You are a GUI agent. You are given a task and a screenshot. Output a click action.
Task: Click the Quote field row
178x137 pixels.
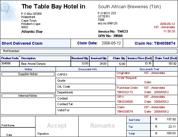pyautogui.click(x=86, y=81)
